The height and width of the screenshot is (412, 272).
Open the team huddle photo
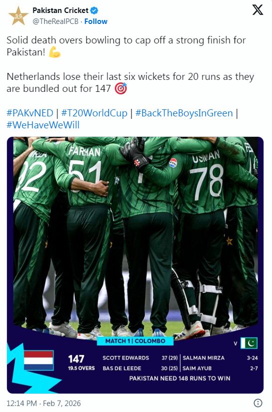tap(135, 237)
